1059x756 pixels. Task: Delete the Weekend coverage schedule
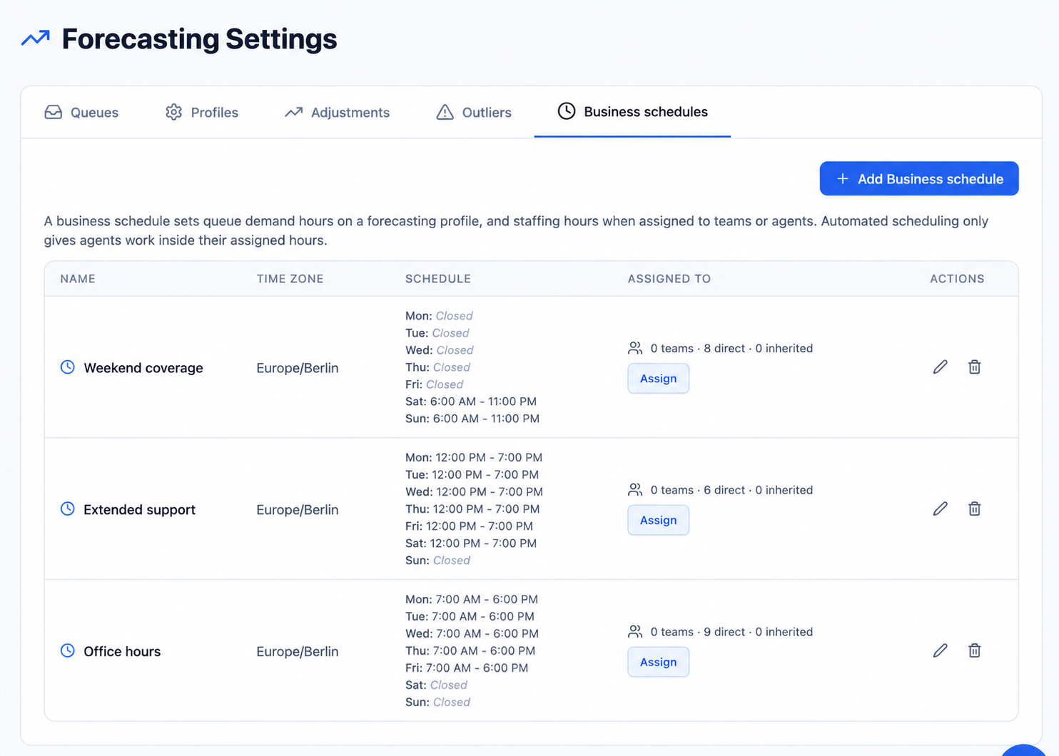(x=974, y=367)
